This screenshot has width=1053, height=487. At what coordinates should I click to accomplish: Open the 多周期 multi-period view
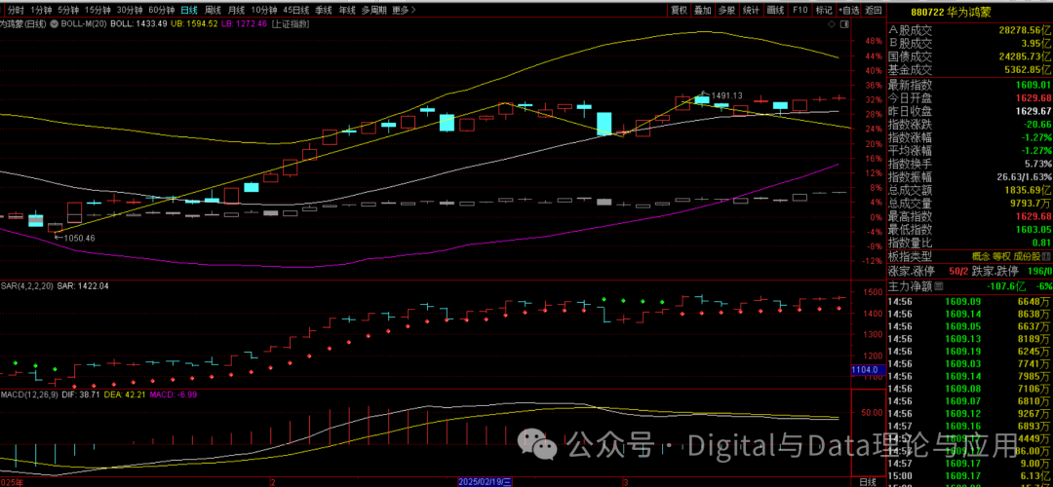point(374,10)
